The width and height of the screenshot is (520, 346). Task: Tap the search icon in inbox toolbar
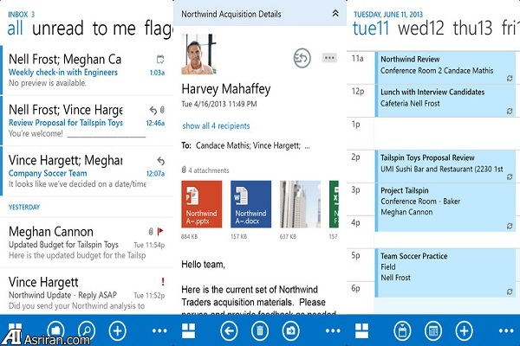click(87, 330)
